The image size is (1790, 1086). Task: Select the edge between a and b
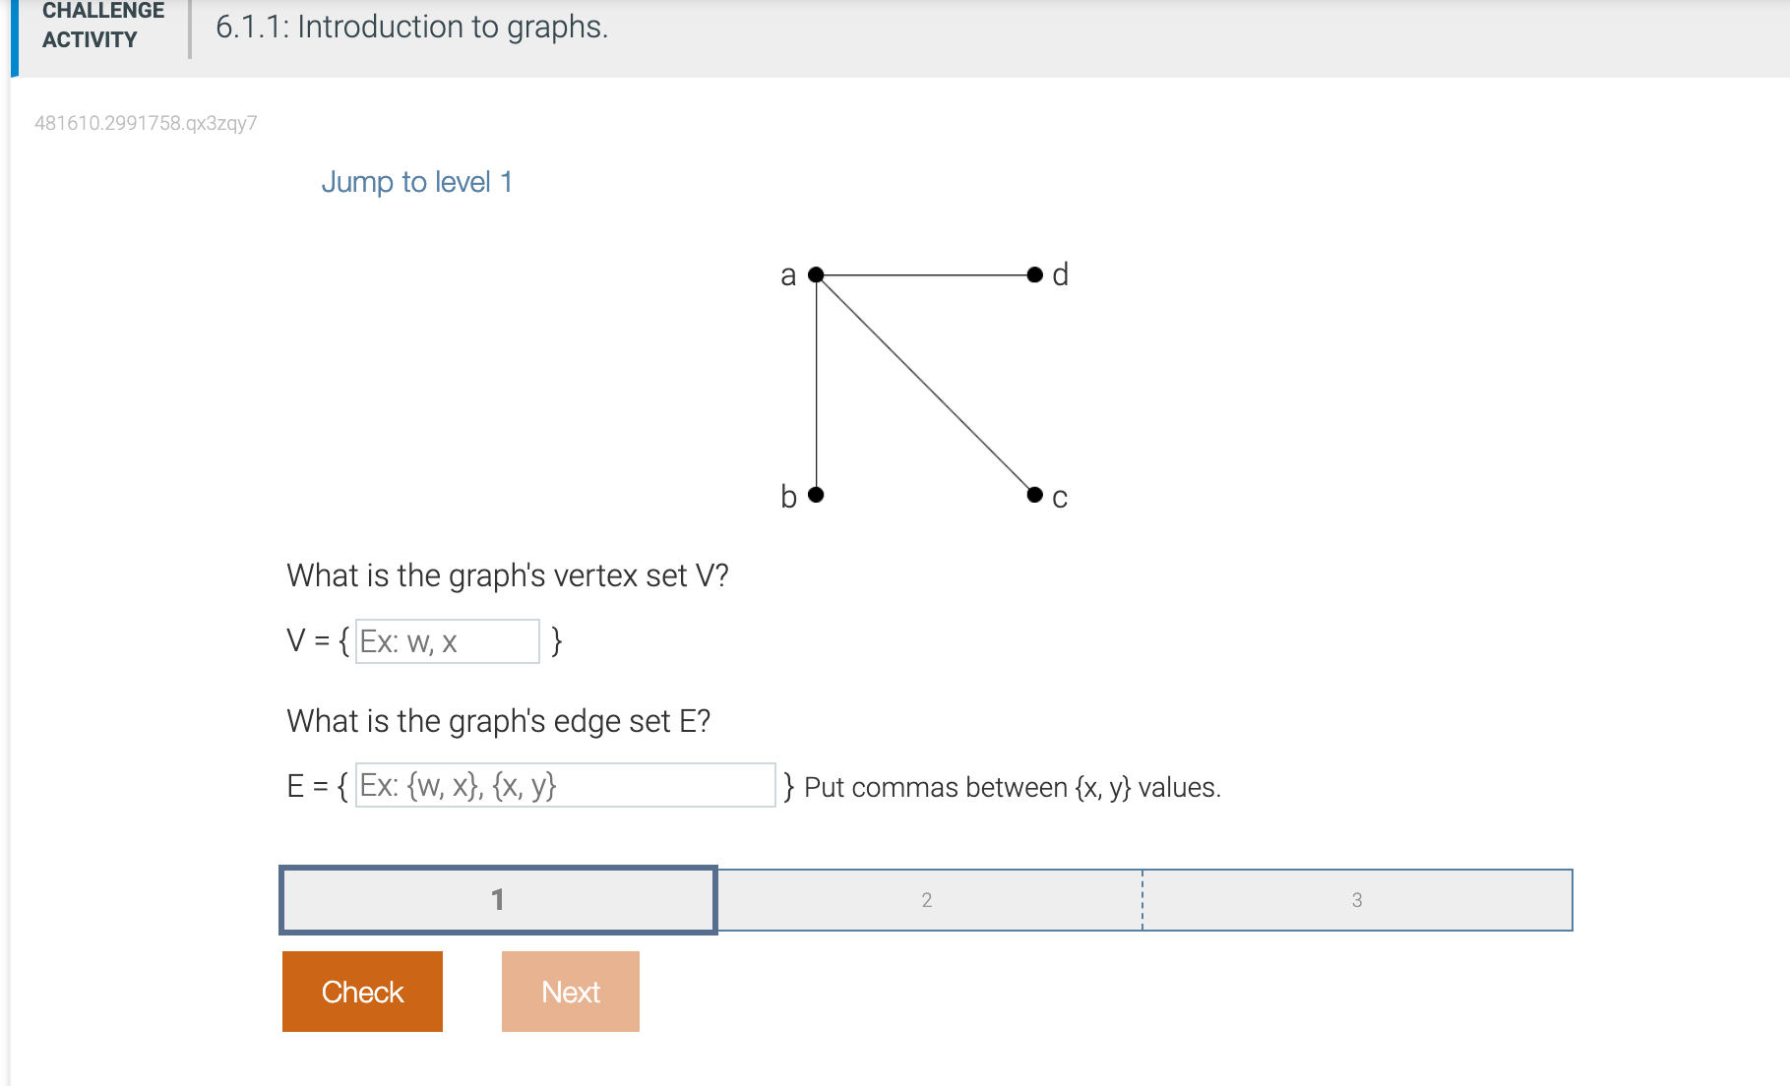816,384
